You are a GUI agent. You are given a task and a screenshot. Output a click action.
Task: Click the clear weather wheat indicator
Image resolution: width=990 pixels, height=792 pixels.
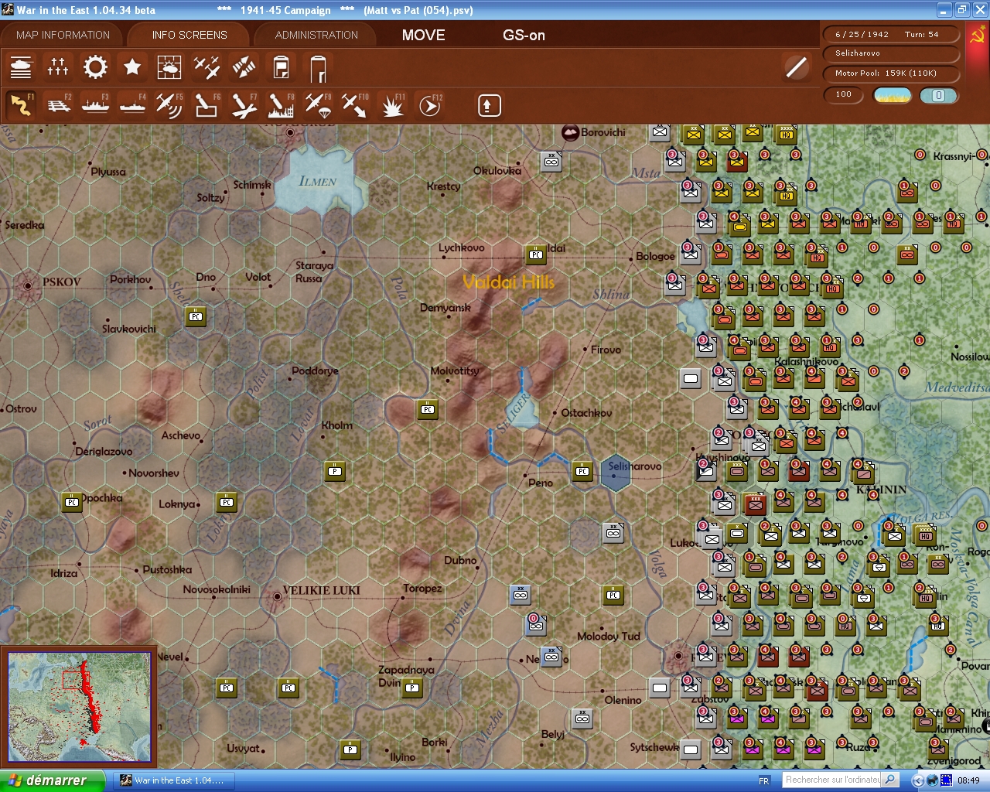click(x=893, y=95)
